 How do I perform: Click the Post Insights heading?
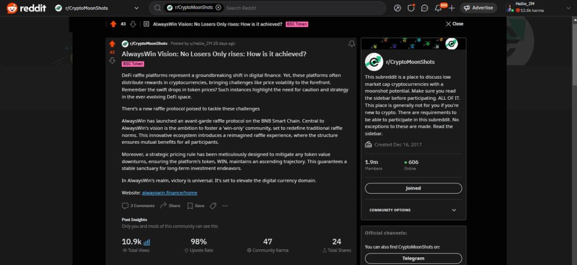coord(134,219)
